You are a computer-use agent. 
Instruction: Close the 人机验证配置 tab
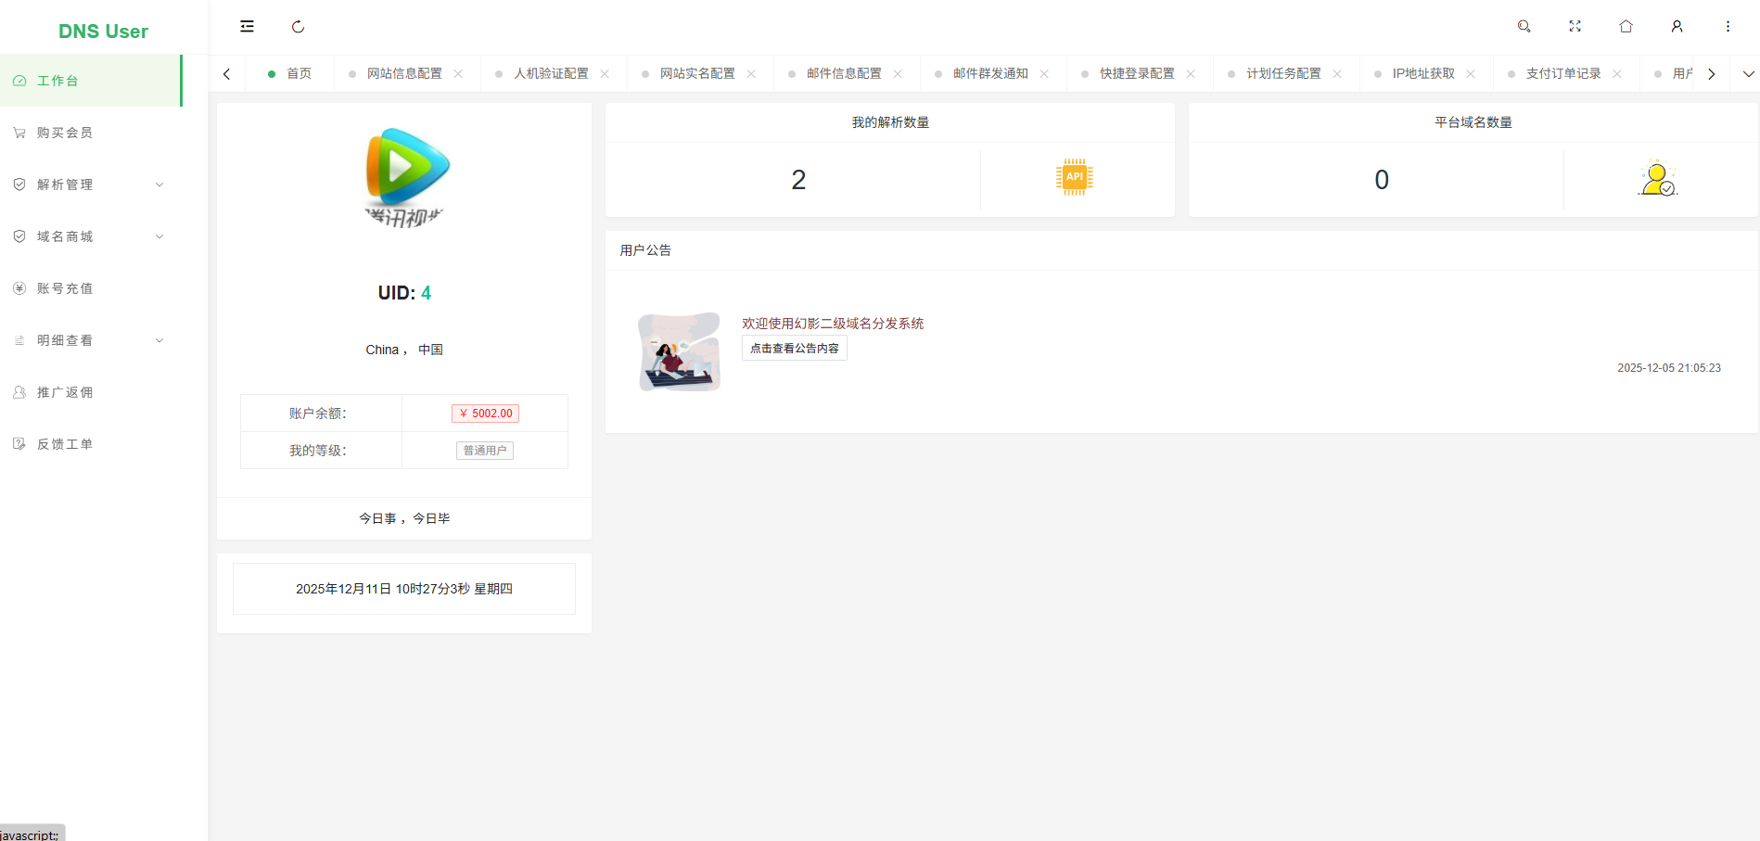tap(605, 74)
